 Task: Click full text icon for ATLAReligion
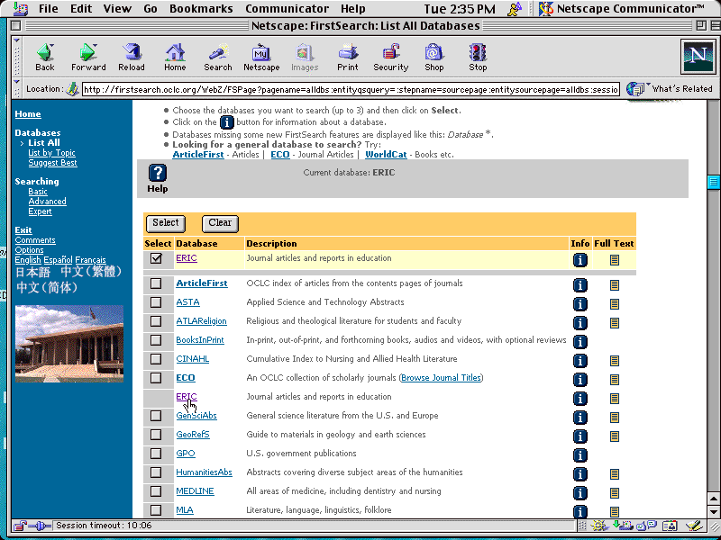click(x=615, y=323)
